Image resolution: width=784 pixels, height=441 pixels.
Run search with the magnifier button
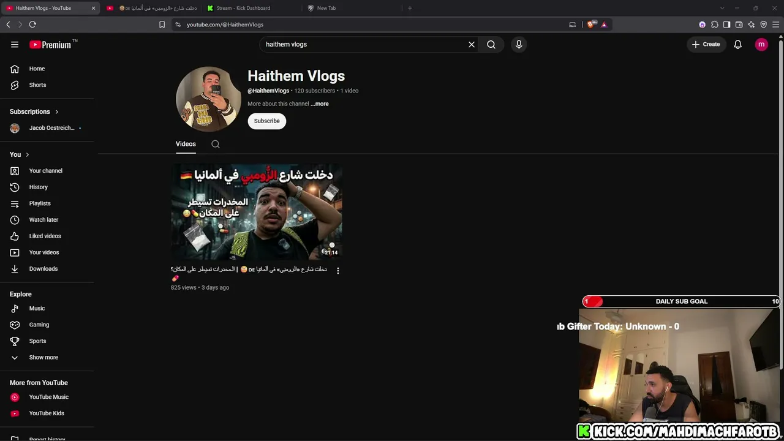(491, 44)
